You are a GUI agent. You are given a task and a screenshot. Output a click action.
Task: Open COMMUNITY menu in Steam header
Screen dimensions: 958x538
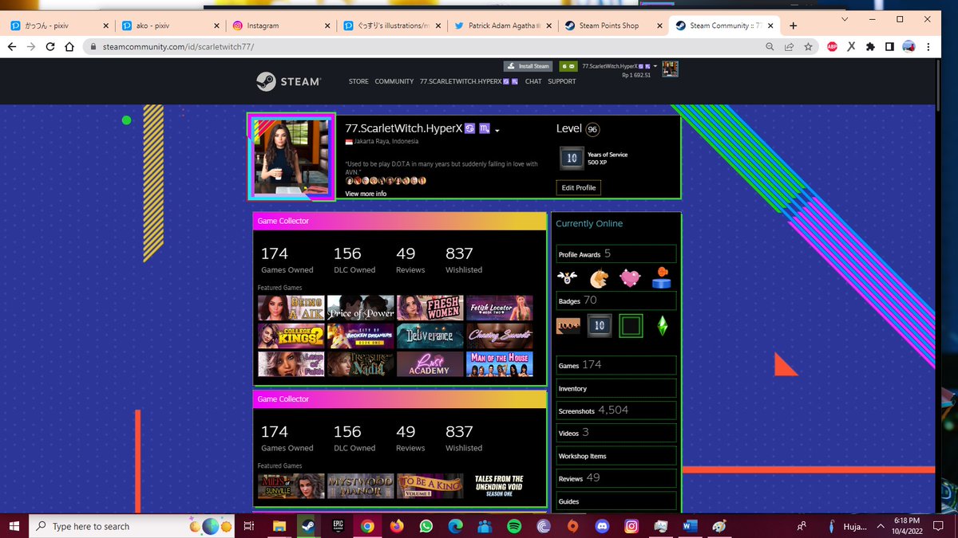coord(394,81)
